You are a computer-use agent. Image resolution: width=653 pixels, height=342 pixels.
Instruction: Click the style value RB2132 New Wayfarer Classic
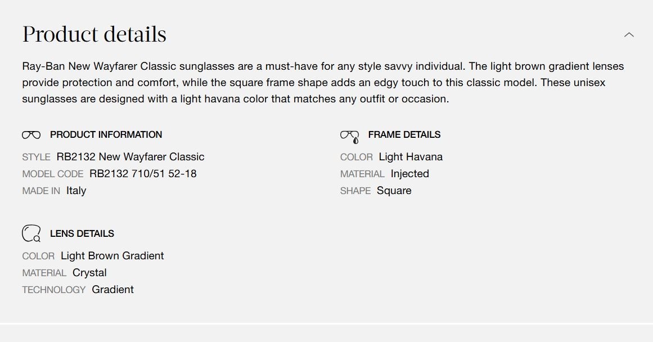tap(130, 157)
